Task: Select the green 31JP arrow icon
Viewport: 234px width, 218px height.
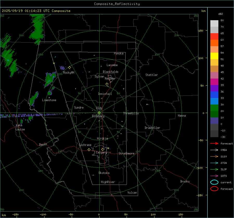Action: [x=214, y=169]
